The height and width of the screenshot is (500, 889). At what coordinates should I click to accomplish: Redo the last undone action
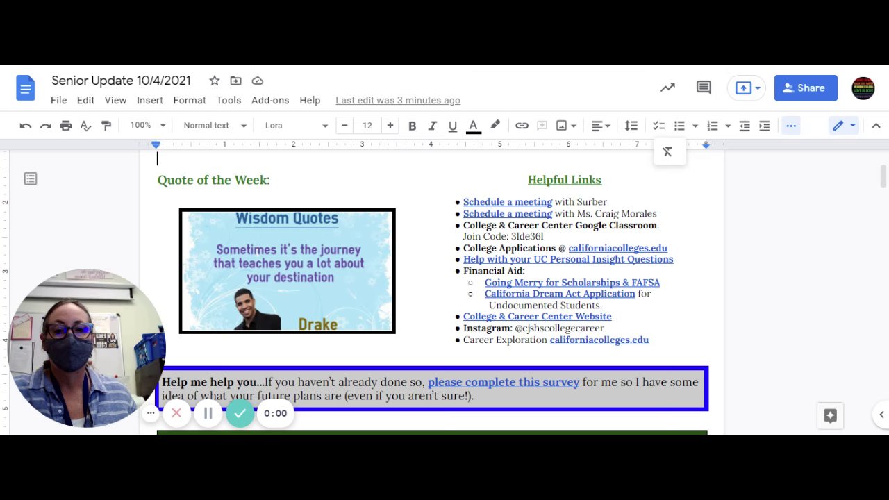pyautogui.click(x=46, y=126)
